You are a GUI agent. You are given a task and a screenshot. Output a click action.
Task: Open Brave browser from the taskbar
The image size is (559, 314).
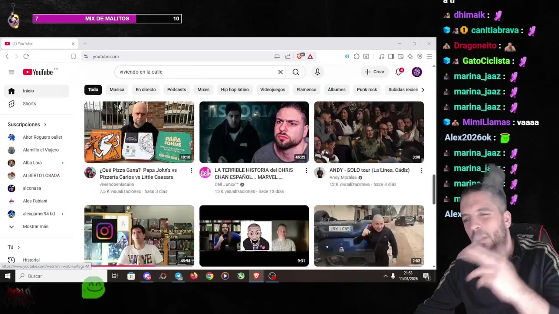[x=256, y=276]
